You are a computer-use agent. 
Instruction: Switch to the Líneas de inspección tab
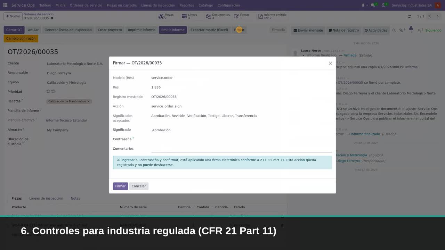46,198
